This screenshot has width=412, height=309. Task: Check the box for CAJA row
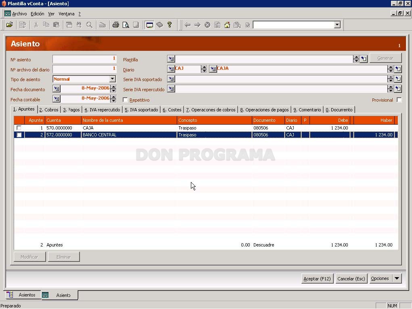[19, 128]
